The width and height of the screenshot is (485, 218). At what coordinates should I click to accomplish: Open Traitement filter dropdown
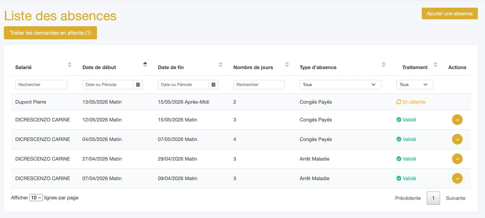(415, 85)
